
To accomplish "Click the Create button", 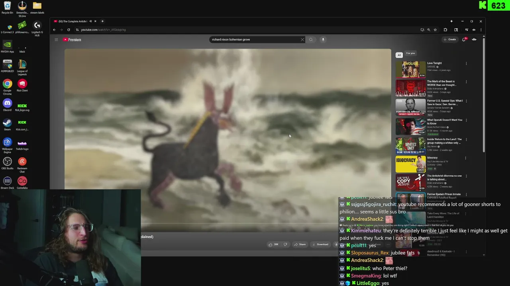I will (450, 39).
